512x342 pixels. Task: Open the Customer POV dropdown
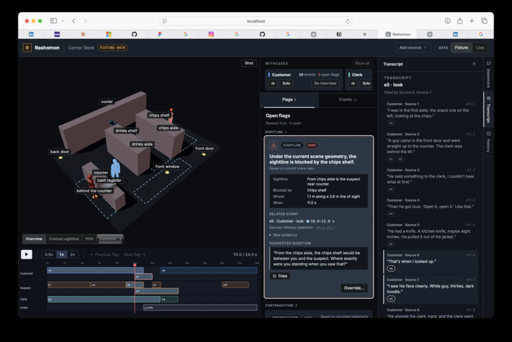tap(111, 239)
